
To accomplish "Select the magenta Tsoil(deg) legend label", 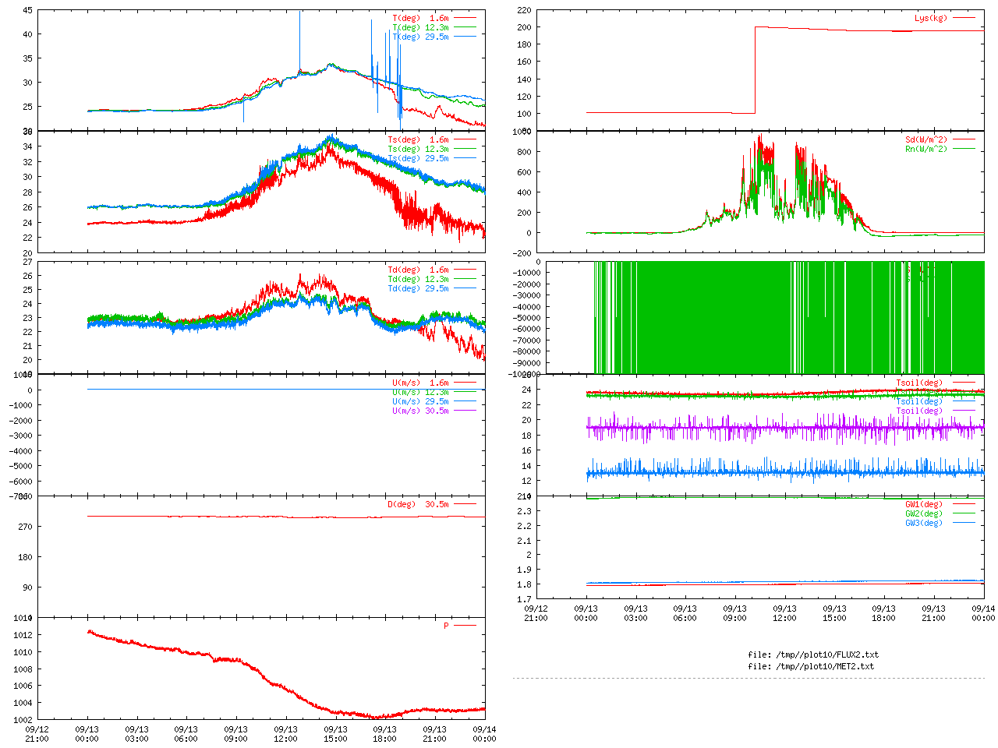I will click(918, 411).
